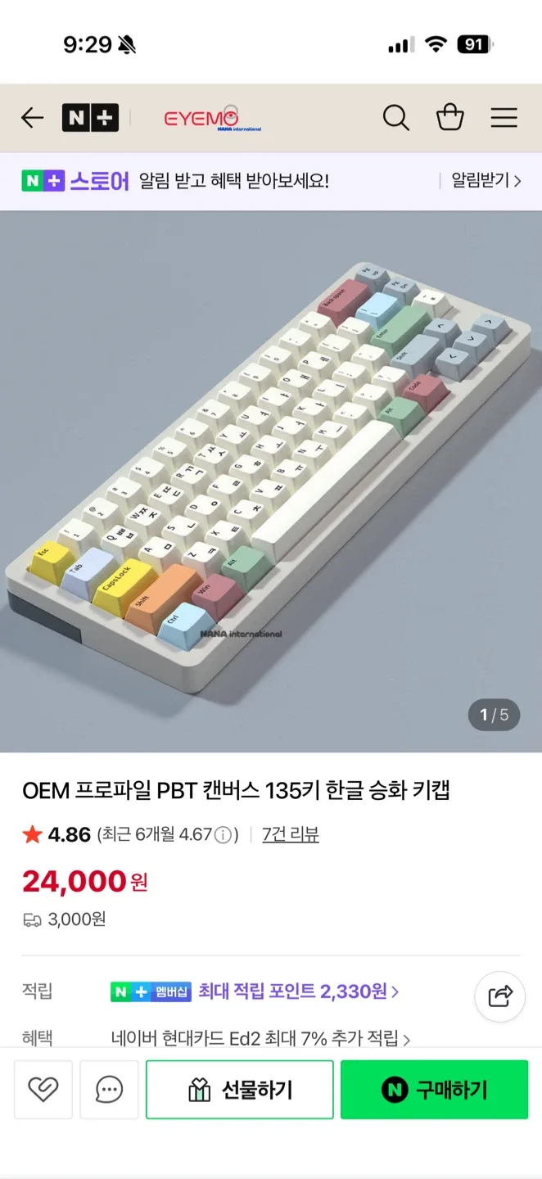The width and height of the screenshot is (542, 1179).
Task: Expand 네이버 현대카드 Ed2 benefit details
Action: click(x=261, y=1038)
